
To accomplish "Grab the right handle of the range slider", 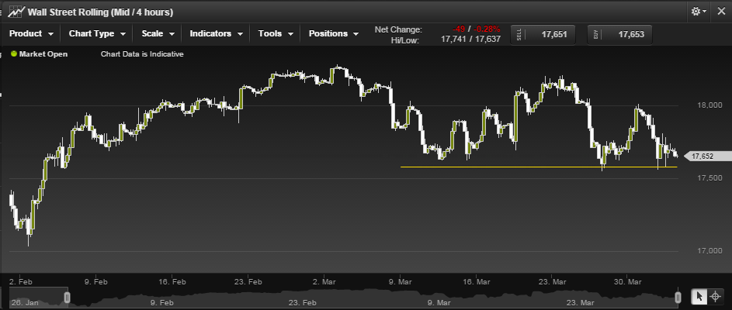I will (x=678, y=297).
